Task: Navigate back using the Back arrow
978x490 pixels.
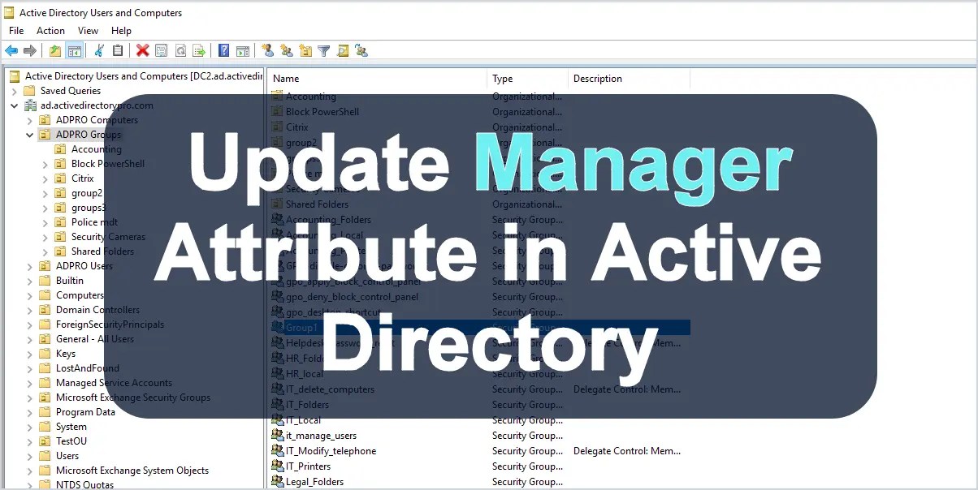Action: (11, 50)
